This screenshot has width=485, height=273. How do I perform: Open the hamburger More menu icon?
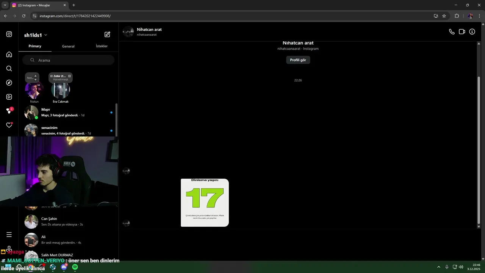pyautogui.click(x=9, y=235)
